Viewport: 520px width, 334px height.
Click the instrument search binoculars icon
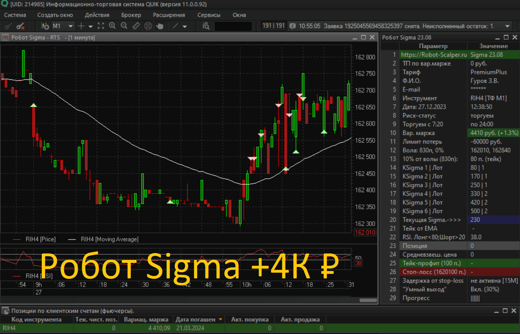point(206,26)
